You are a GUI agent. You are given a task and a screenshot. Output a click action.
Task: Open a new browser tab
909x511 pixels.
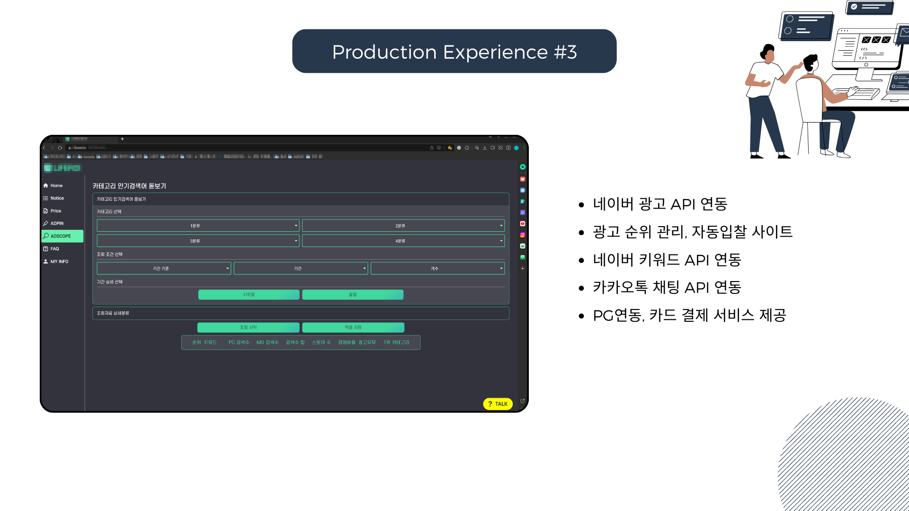click(x=122, y=139)
